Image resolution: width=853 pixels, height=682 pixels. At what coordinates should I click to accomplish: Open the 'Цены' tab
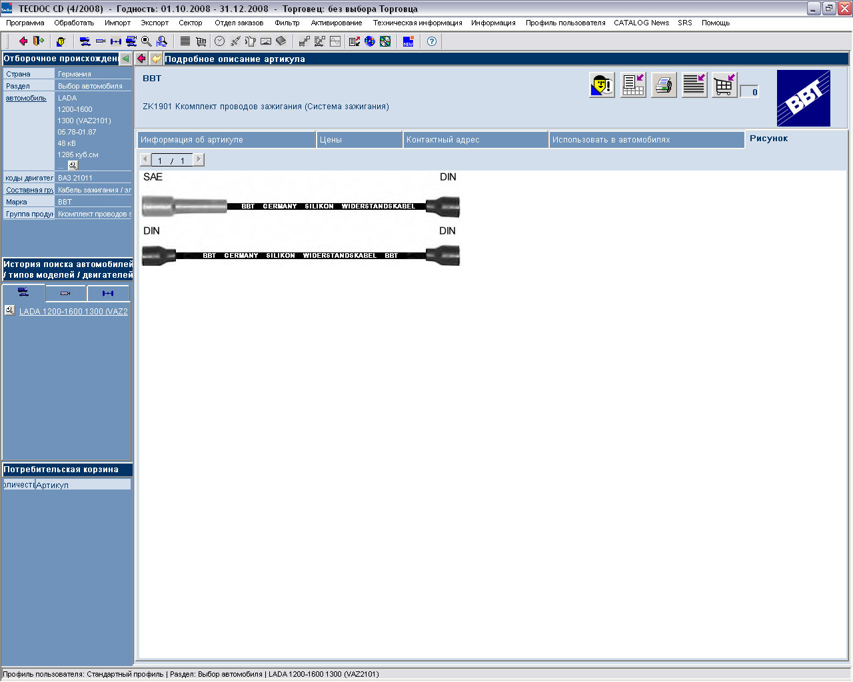pos(360,140)
